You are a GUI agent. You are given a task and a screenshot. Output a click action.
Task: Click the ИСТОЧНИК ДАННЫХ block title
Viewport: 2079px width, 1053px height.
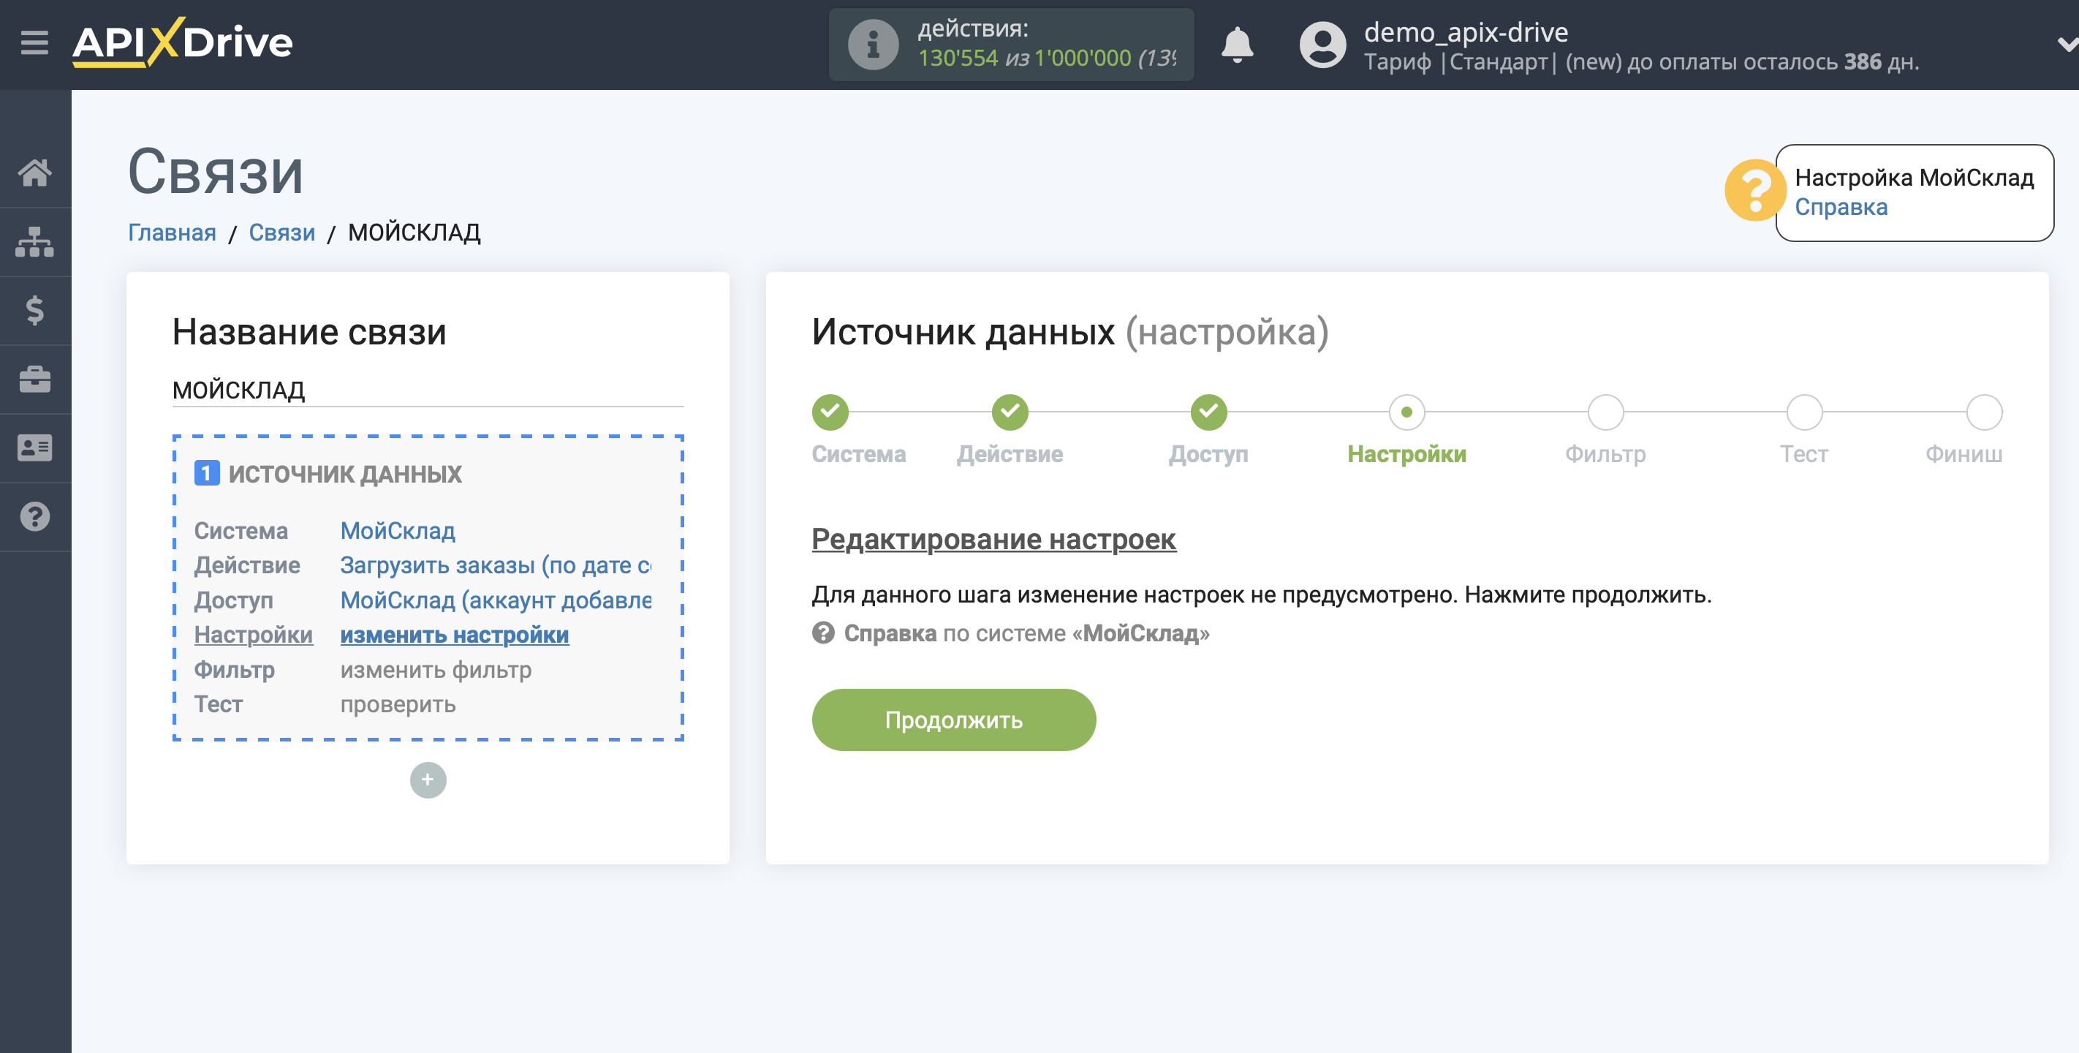[x=344, y=474]
